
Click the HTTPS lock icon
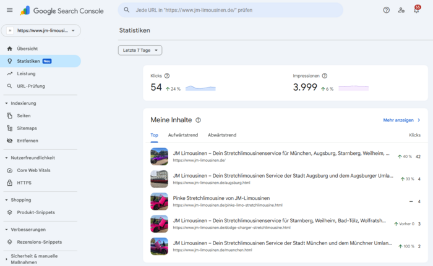click(x=10, y=183)
